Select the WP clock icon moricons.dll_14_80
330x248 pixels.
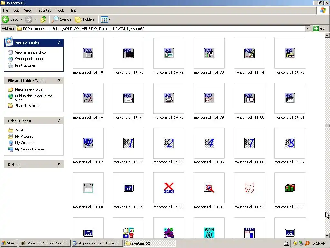click(249, 98)
